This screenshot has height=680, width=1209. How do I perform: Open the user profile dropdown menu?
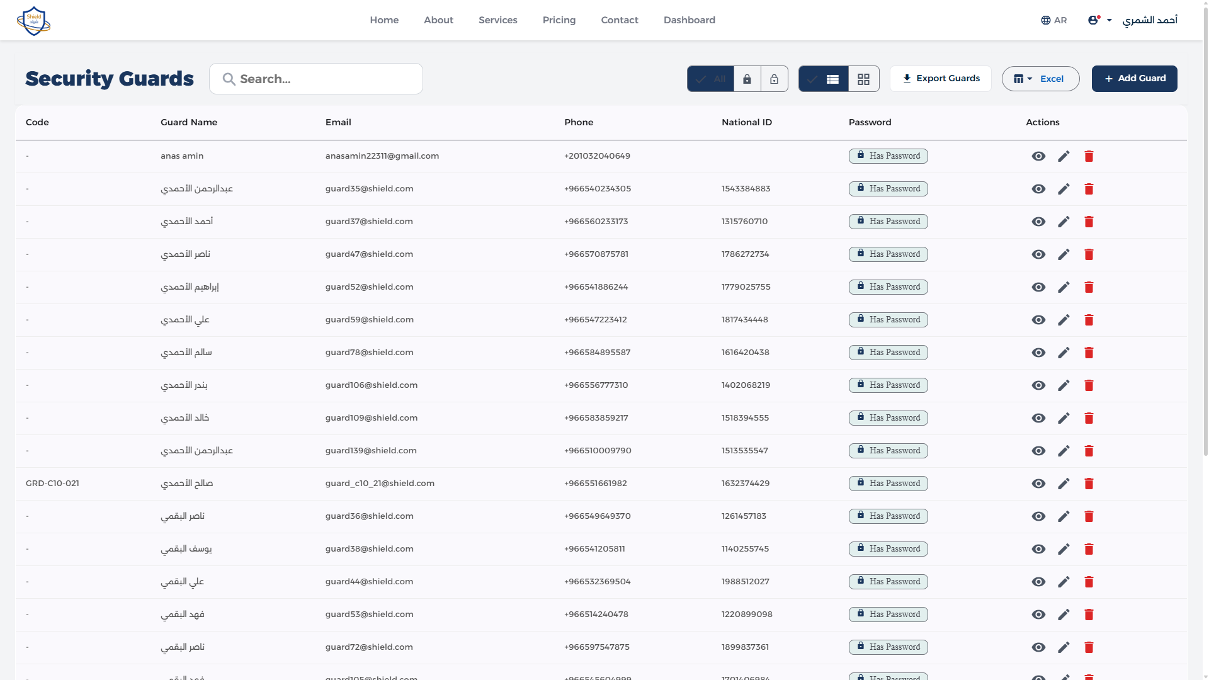pyautogui.click(x=1098, y=20)
